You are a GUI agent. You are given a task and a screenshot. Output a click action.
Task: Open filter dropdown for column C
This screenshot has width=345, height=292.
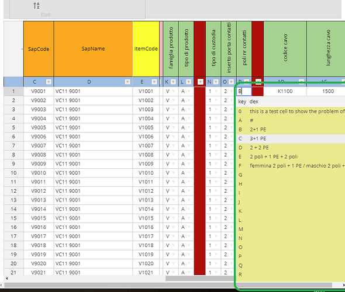click(x=49, y=82)
